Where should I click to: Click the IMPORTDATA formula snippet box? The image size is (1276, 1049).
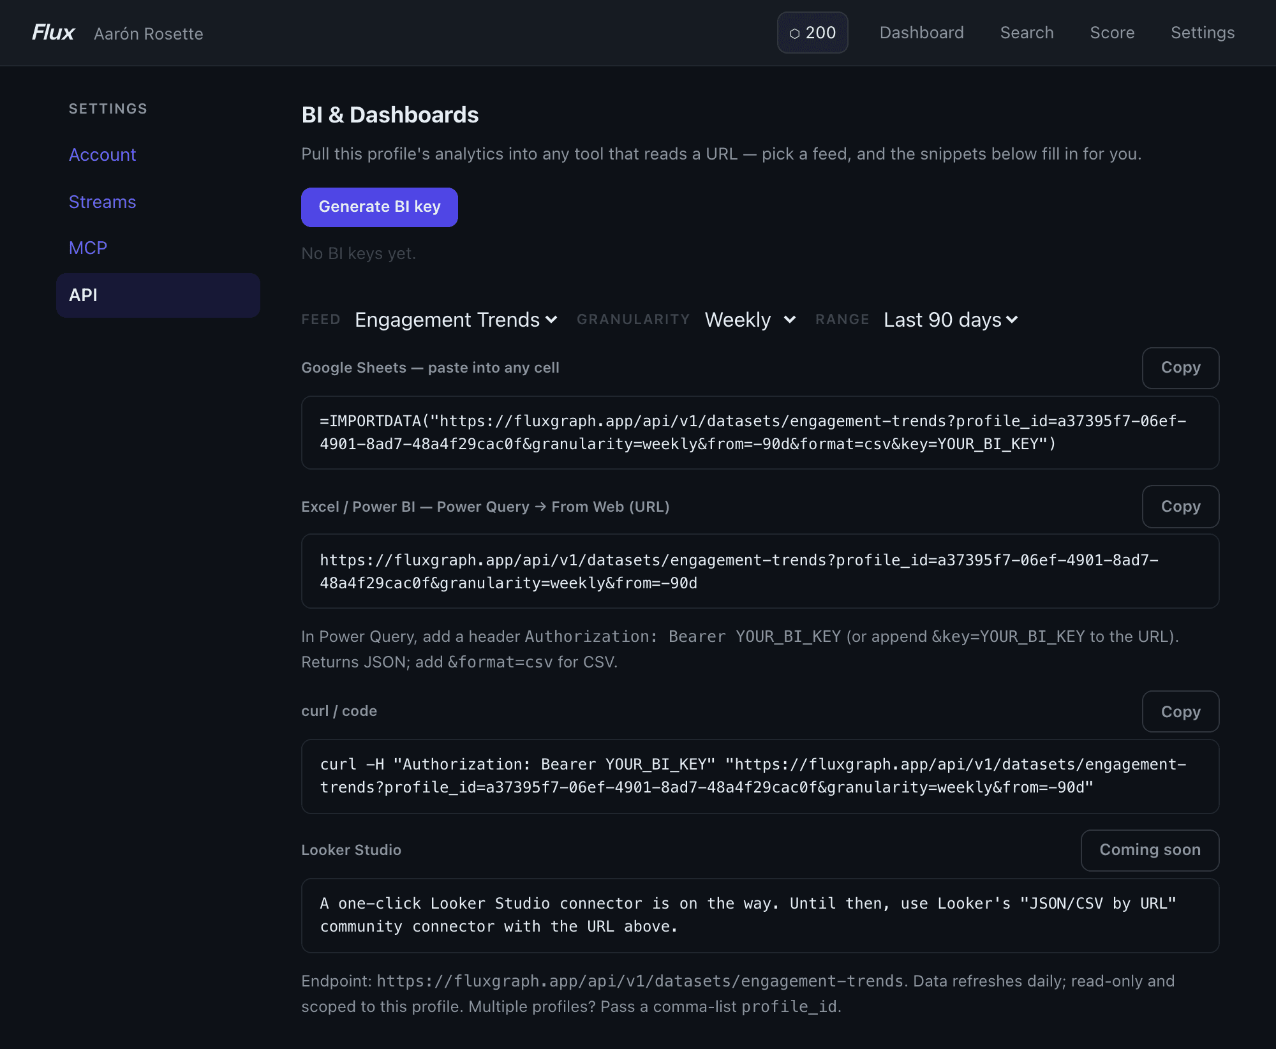click(760, 433)
